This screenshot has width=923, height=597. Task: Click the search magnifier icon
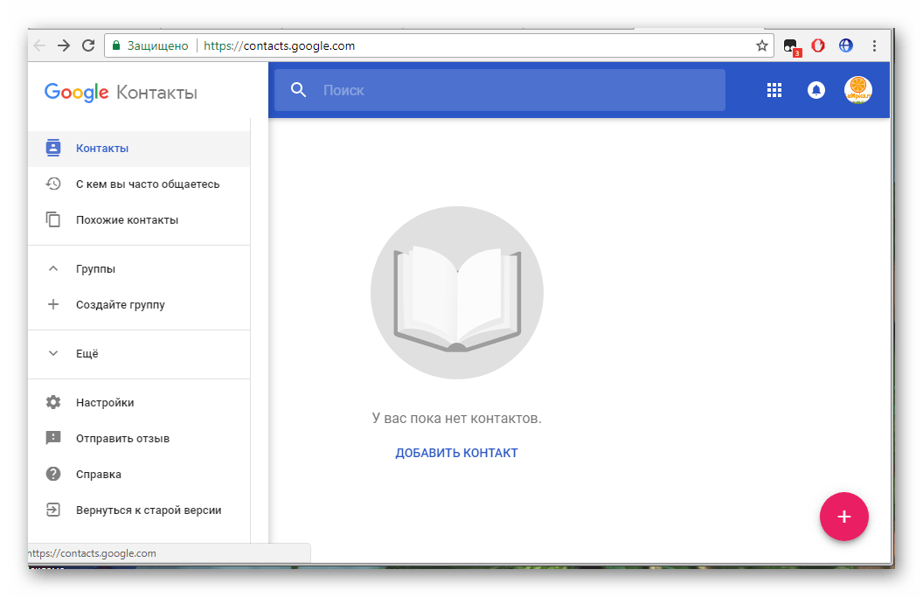299,90
